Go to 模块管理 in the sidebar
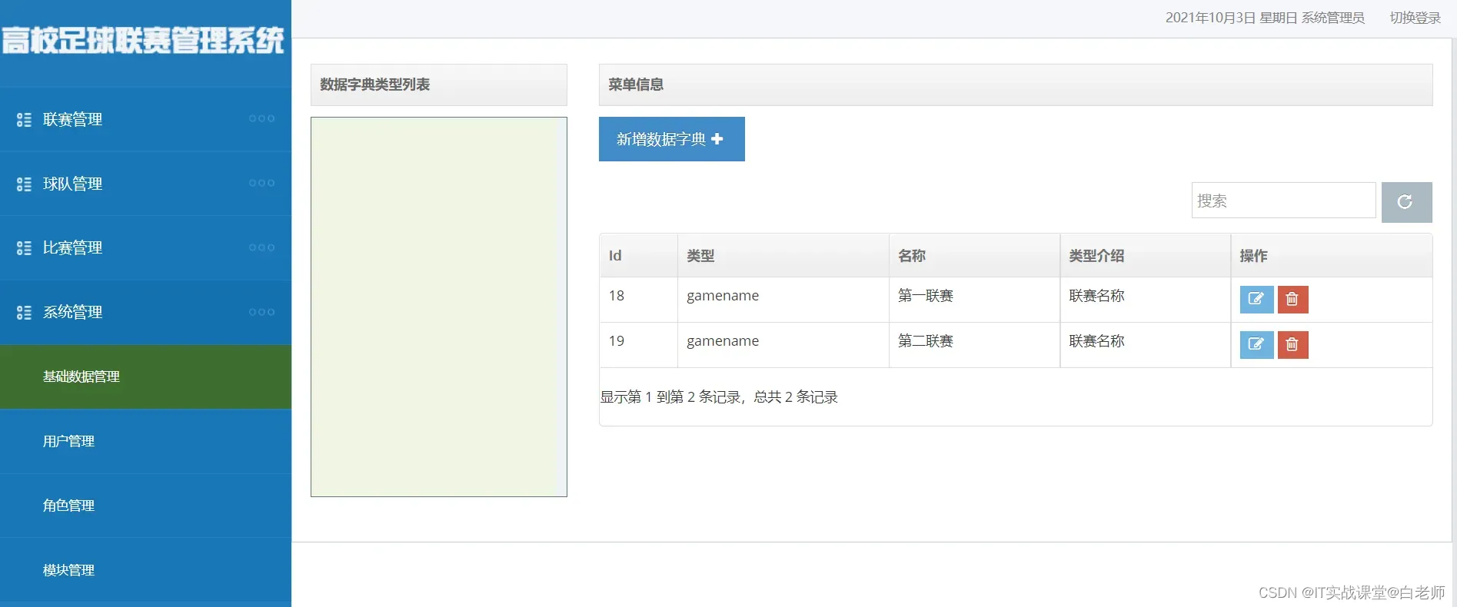This screenshot has width=1457, height=607. point(145,570)
